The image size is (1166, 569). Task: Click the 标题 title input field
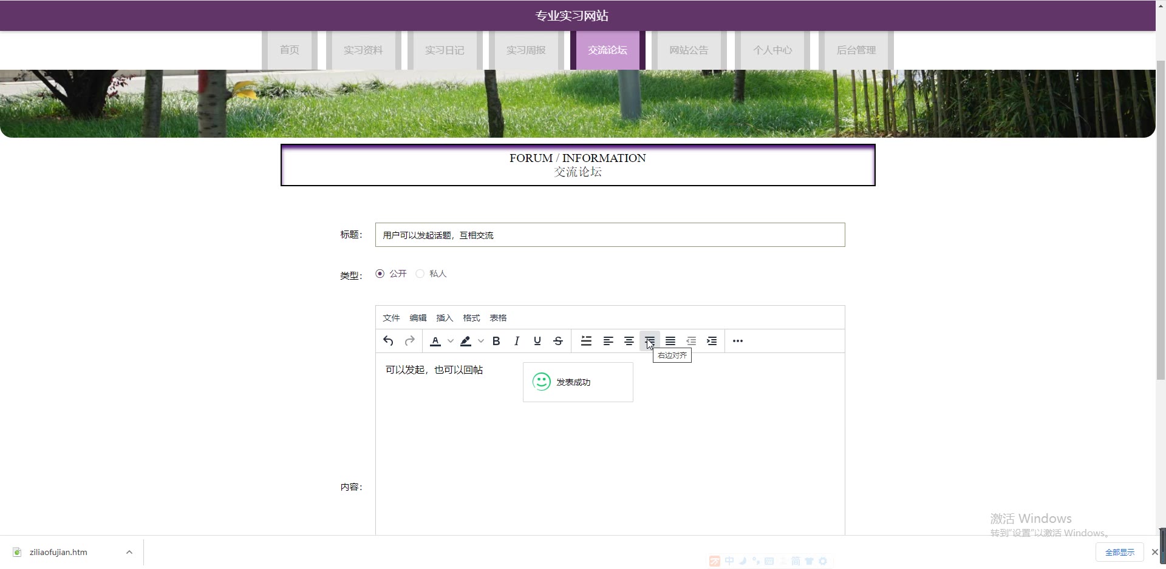(x=610, y=235)
